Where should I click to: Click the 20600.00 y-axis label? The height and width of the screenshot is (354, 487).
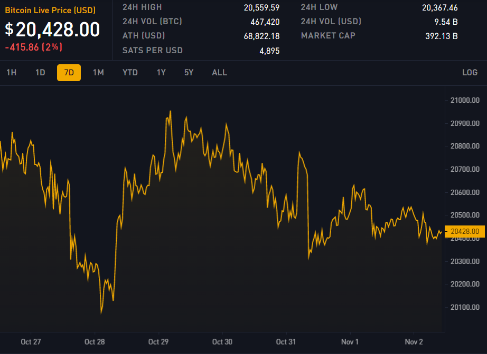(x=465, y=192)
